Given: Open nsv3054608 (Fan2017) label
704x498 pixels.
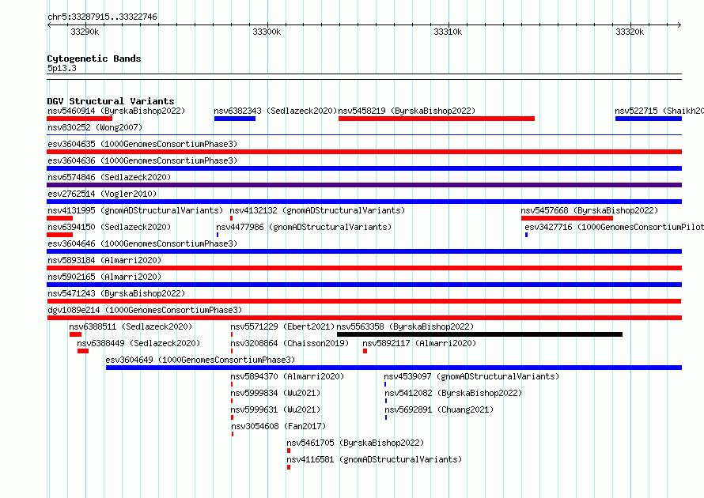Looking at the screenshot, I should point(278,426).
